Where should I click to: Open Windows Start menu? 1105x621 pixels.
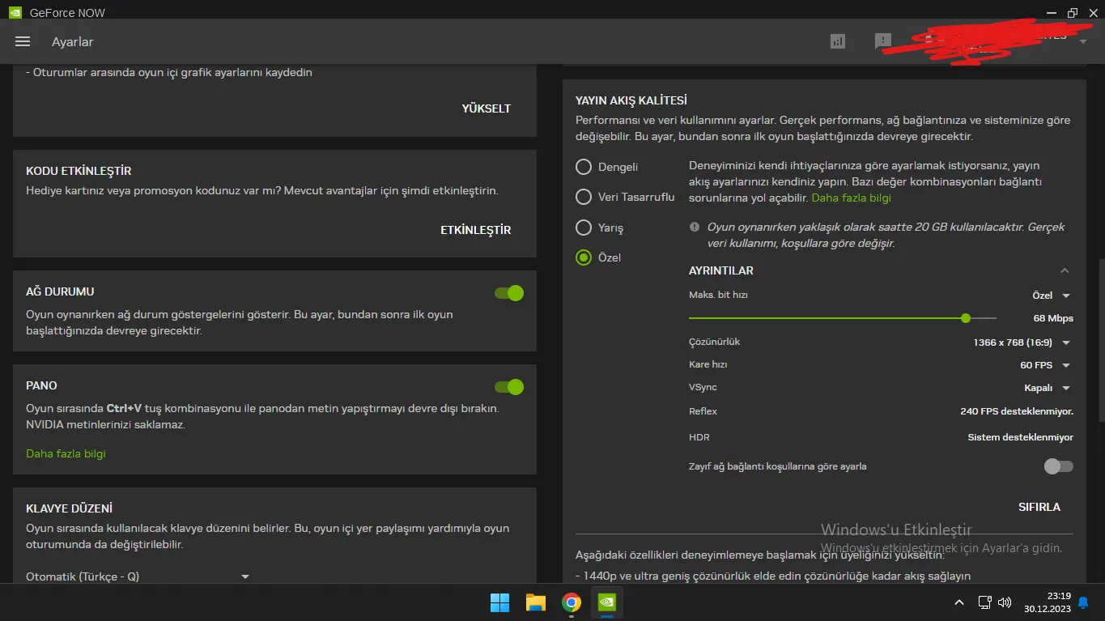click(x=499, y=602)
